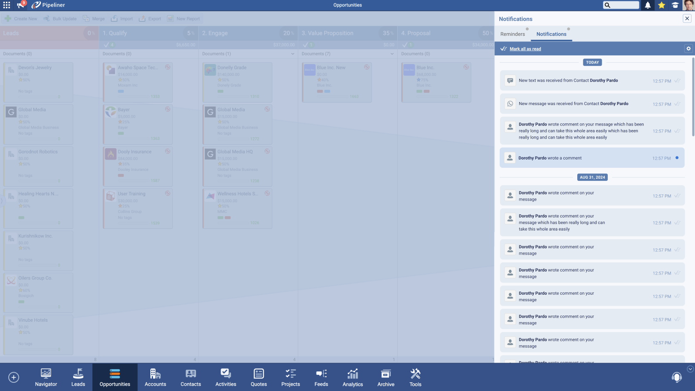This screenshot has width=695, height=391.
Task: Toggle read status of new text notification
Action: pos(677,81)
